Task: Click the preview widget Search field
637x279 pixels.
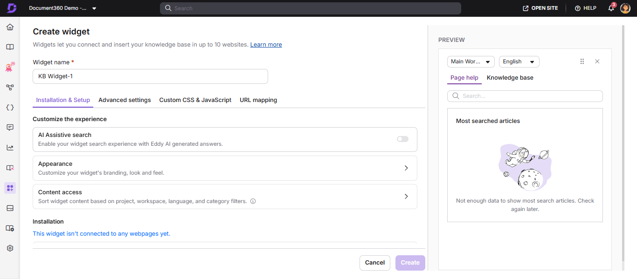Action: (x=525, y=96)
